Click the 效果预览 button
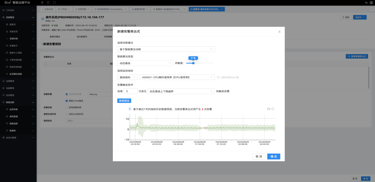 pos(124,101)
